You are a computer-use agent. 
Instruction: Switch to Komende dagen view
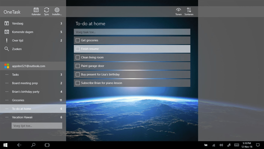pyautogui.click(x=23, y=32)
